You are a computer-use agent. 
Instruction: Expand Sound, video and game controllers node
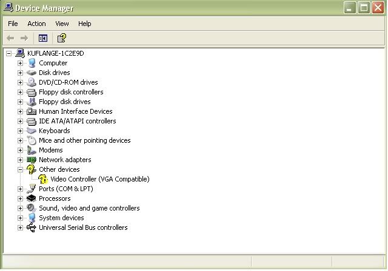pos(20,208)
